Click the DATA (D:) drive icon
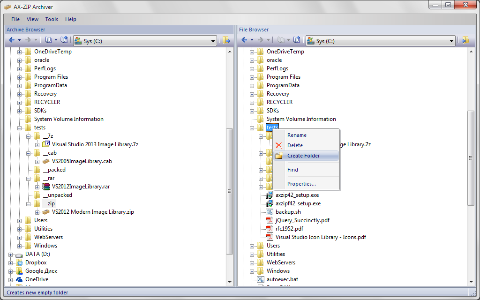 pyautogui.click(x=19, y=255)
